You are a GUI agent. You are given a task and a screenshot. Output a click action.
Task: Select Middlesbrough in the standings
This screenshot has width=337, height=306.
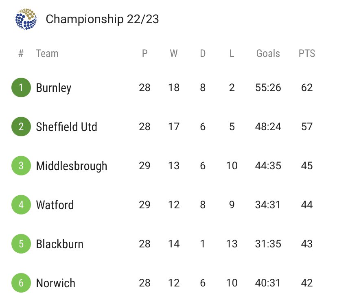tap(72, 166)
